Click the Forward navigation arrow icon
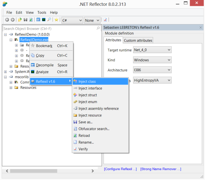The height and width of the screenshot is (180, 205). 12,20
